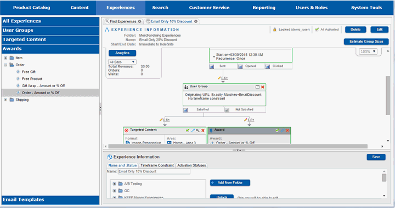Delete the User Group node

[263, 87]
